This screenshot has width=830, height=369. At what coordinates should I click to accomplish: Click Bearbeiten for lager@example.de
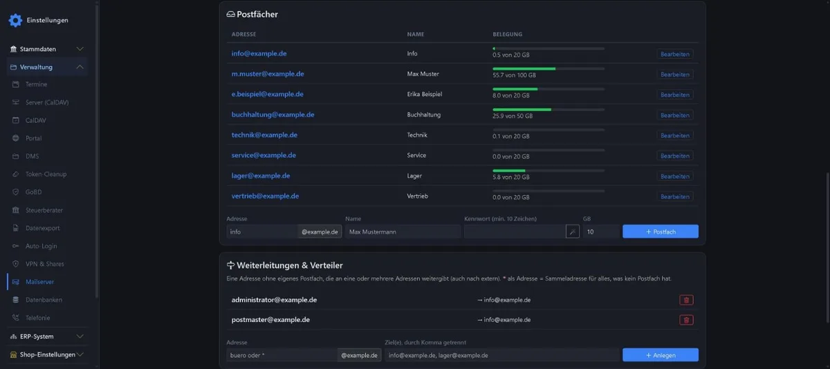point(674,176)
